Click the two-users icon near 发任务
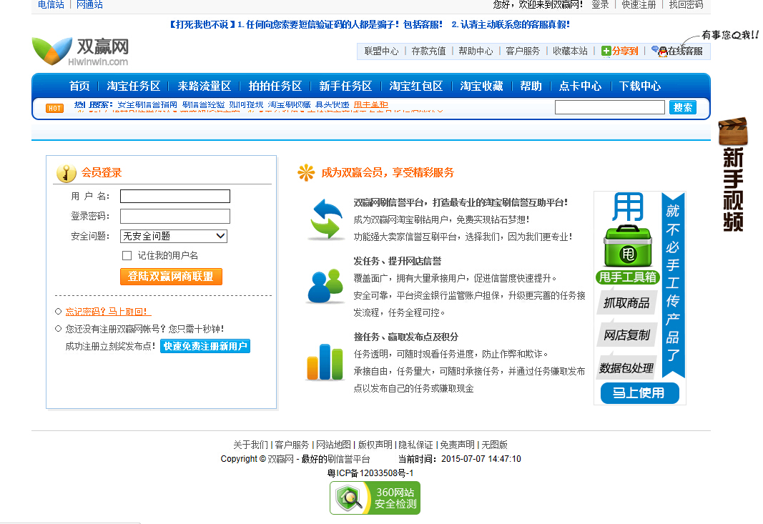The height and width of the screenshot is (524, 763). 325,286
